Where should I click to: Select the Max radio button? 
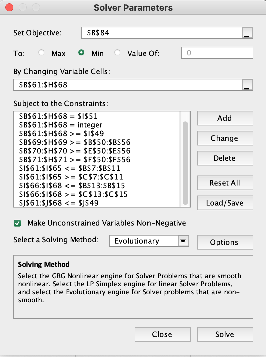41,53
